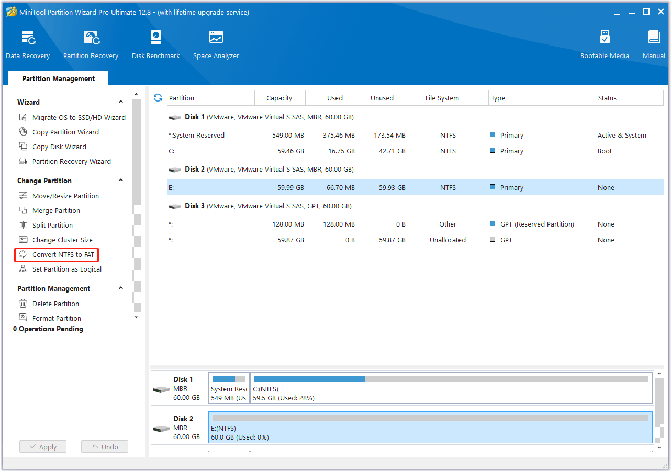Click the Convert NTFS to FAT icon
The width and height of the screenshot is (671, 472).
pos(23,254)
